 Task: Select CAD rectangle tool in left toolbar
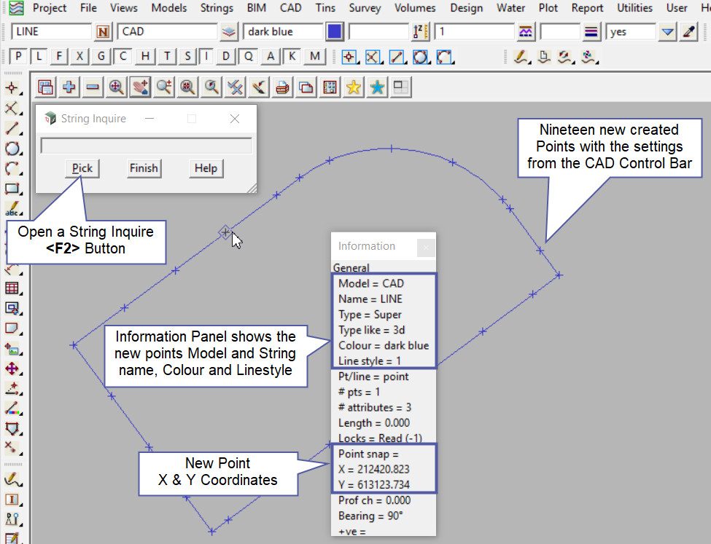[x=12, y=189]
